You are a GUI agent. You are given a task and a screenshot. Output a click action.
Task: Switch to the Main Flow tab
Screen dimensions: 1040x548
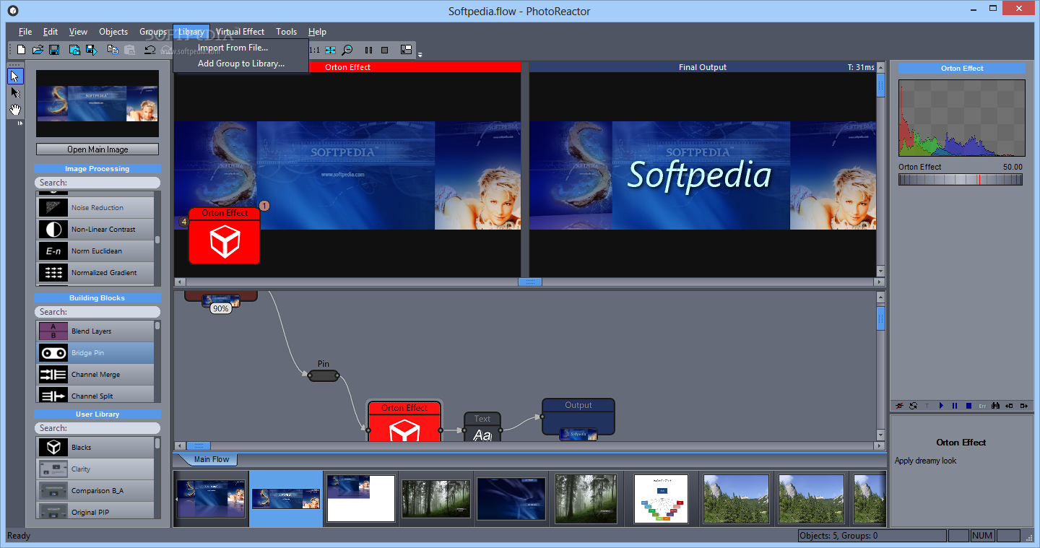(x=211, y=459)
